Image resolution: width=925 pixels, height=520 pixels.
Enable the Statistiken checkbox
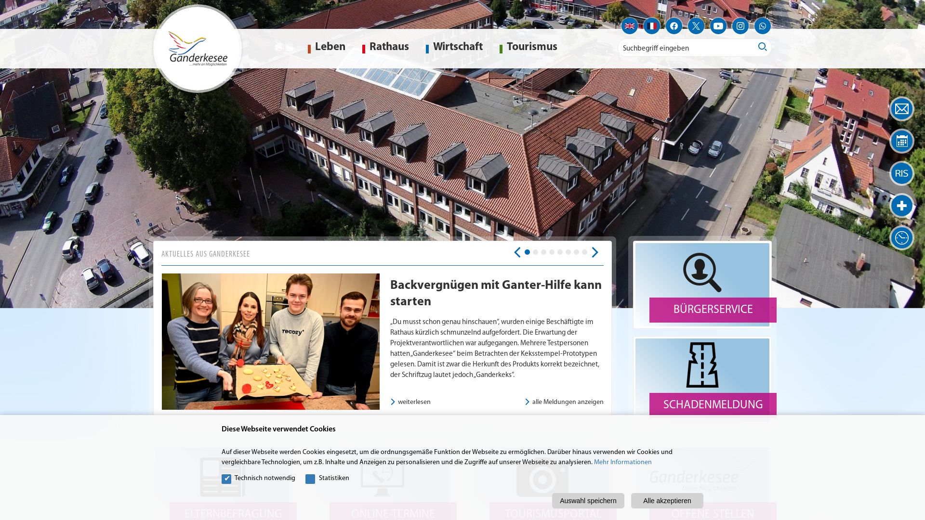(x=310, y=479)
